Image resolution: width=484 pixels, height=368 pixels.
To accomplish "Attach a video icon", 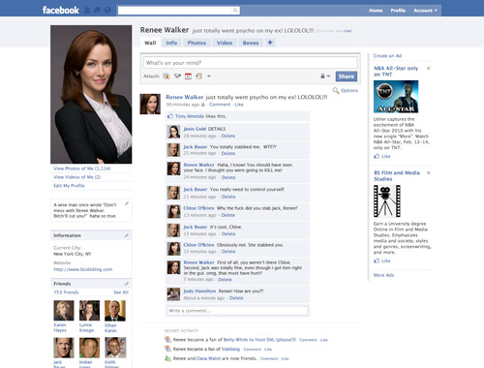I will click(x=177, y=77).
